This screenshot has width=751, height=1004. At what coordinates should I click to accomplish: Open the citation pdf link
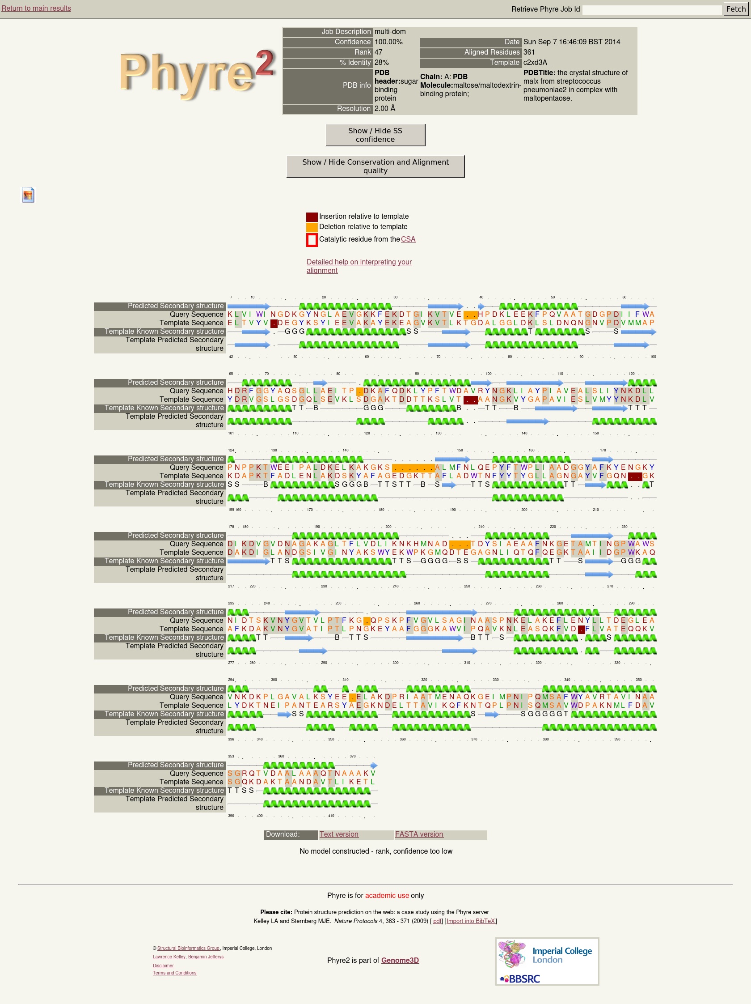[437, 921]
